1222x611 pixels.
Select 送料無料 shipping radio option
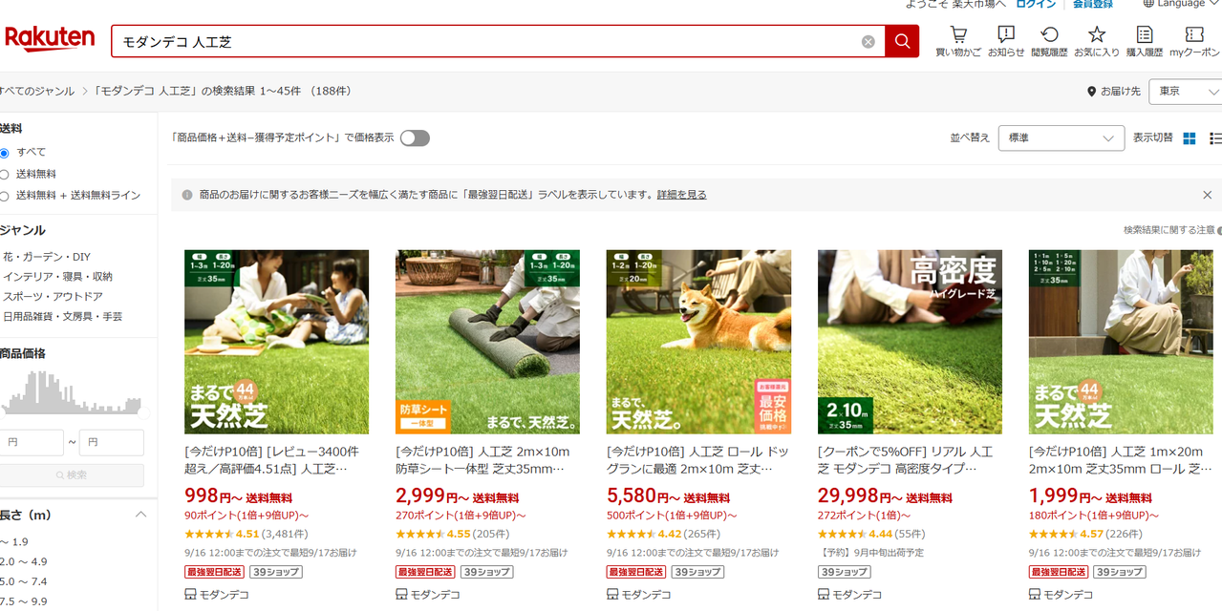click(5, 175)
